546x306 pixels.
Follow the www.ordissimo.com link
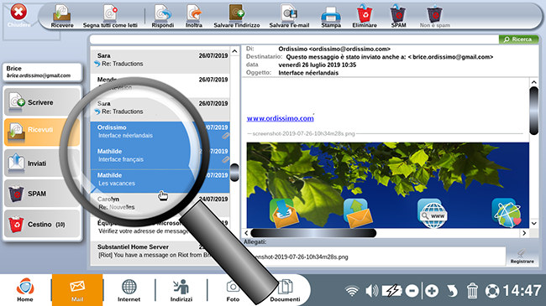[x=280, y=118]
